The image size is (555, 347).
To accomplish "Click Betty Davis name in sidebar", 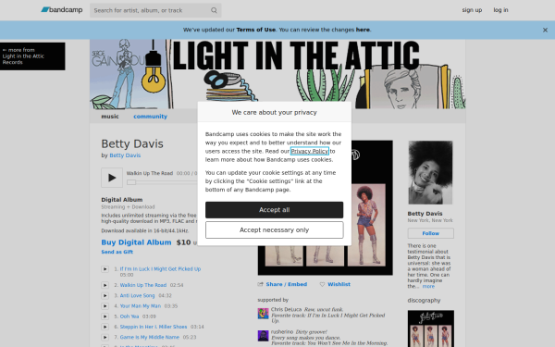I will pos(425,214).
